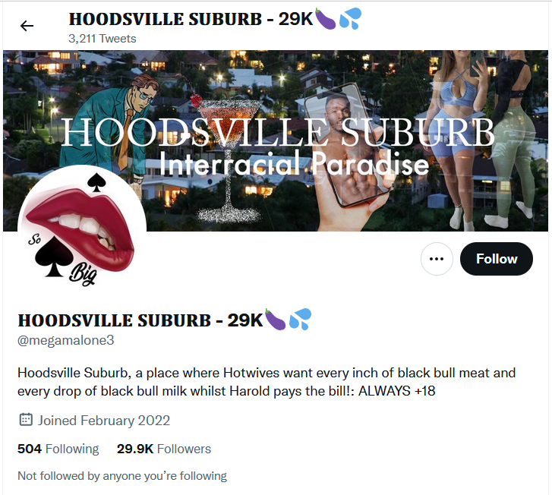This screenshot has width=552, height=495.
Task: View the 504 Following list
Action: (58, 449)
